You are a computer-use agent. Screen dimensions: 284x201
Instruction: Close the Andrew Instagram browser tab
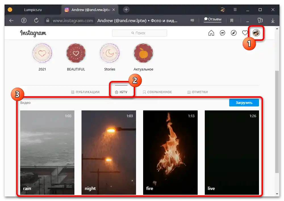(114, 10)
